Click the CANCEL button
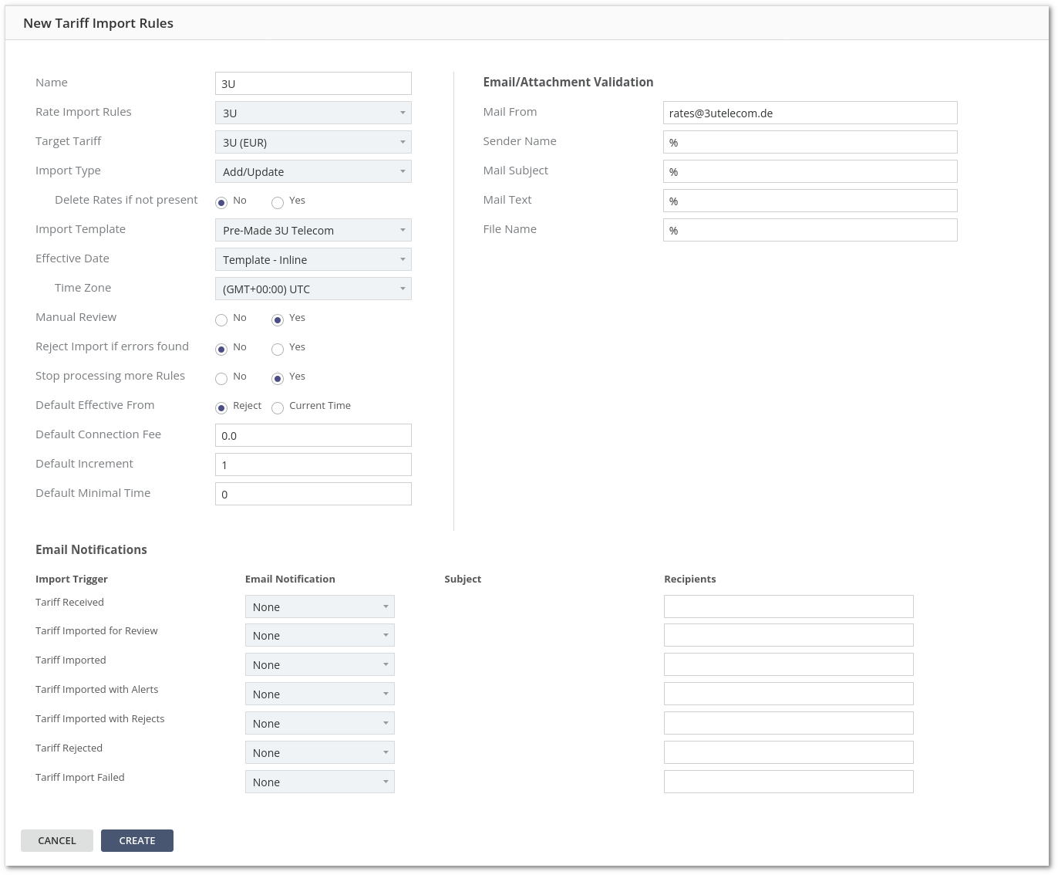This screenshot has height=875, width=1058. point(57,840)
